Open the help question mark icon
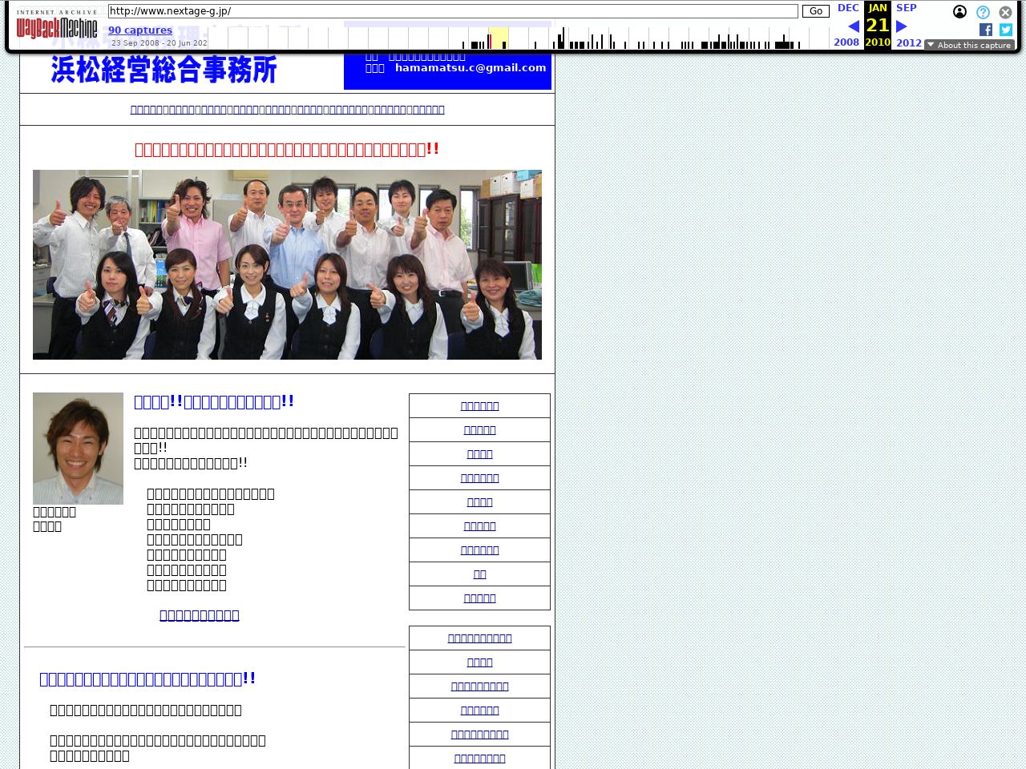 [983, 12]
